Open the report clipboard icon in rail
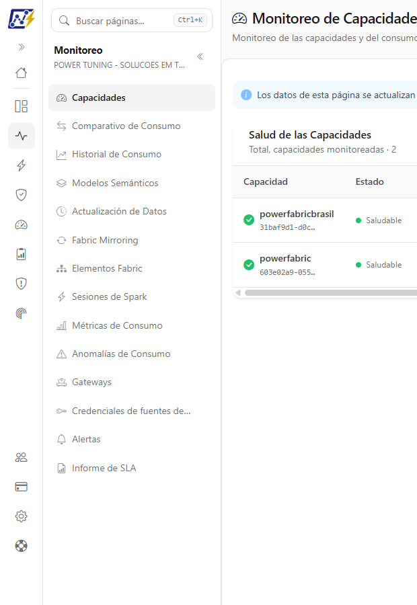Viewport: 417px width, 605px height. 22,254
